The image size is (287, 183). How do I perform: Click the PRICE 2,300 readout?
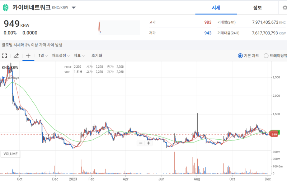tap(73, 67)
